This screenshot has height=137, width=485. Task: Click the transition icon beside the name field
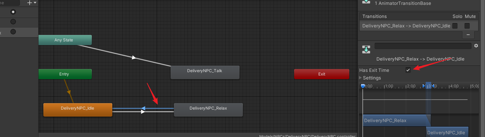(366, 49)
